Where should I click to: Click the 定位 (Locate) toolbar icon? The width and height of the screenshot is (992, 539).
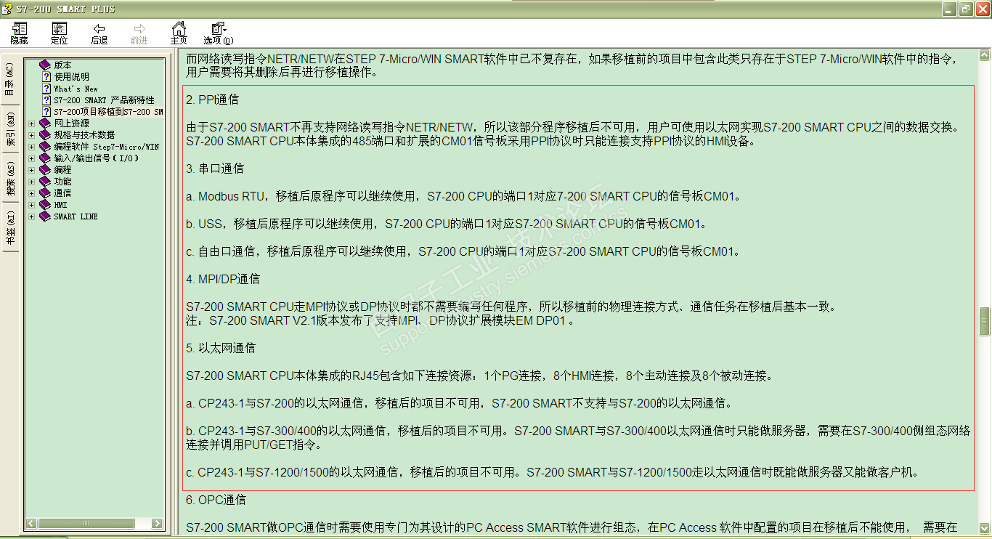coord(59,29)
